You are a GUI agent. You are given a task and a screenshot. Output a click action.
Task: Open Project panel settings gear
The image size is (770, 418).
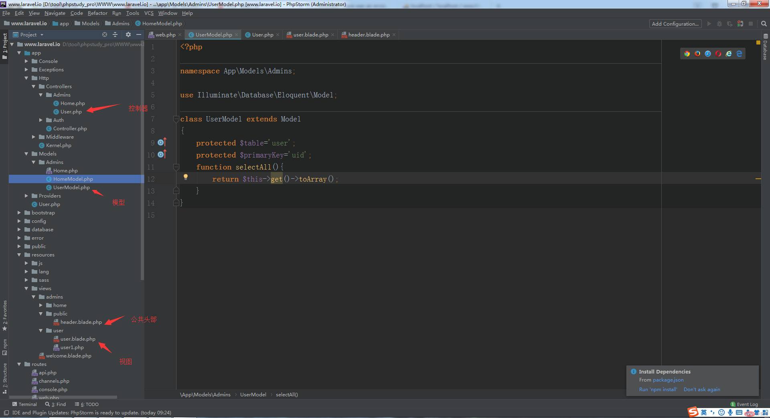128,35
